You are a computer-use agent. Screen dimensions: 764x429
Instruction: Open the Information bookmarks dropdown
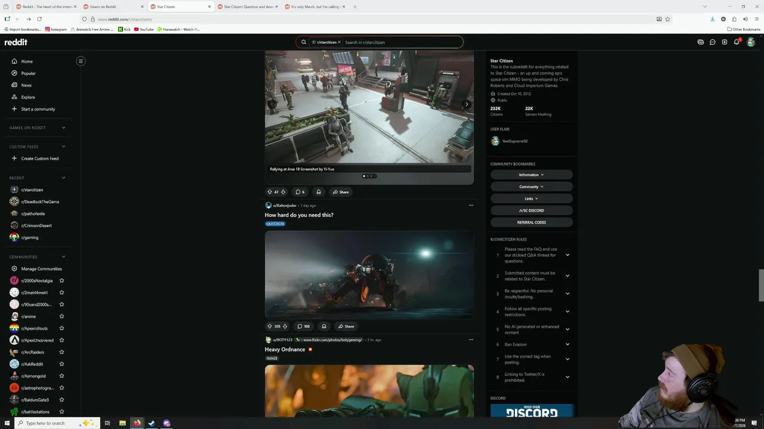(531, 175)
